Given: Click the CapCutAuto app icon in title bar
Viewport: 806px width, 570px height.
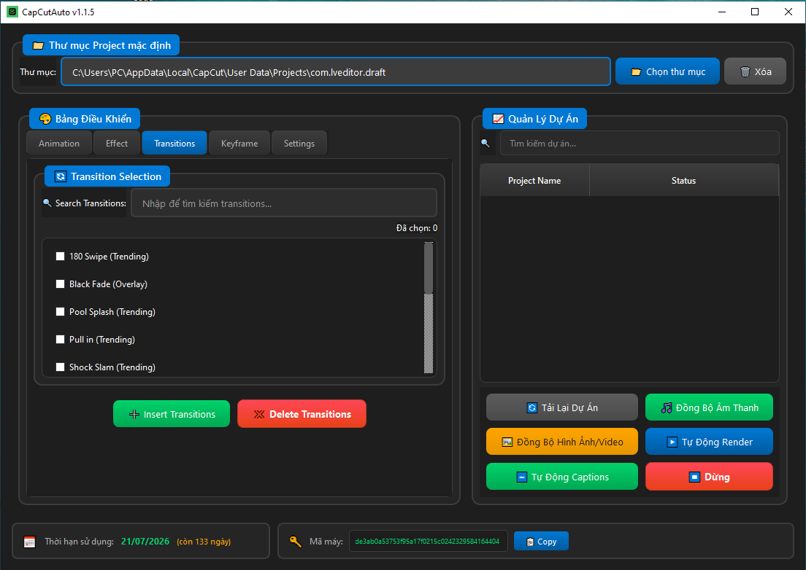Looking at the screenshot, I should (12, 12).
